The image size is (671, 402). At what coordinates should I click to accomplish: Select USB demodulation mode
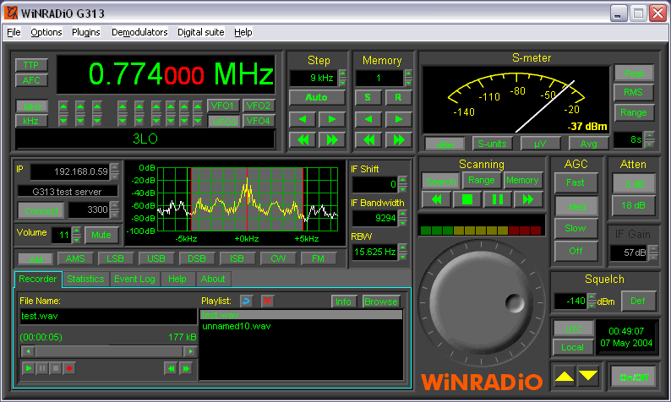click(x=156, y=258)
